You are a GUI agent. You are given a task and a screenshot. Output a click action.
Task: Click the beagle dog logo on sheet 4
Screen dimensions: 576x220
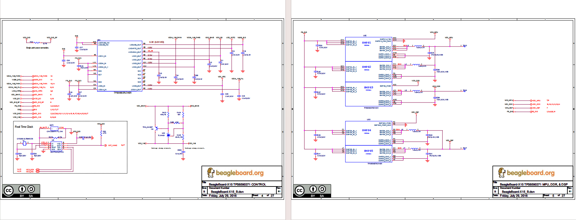click(211, 173)
